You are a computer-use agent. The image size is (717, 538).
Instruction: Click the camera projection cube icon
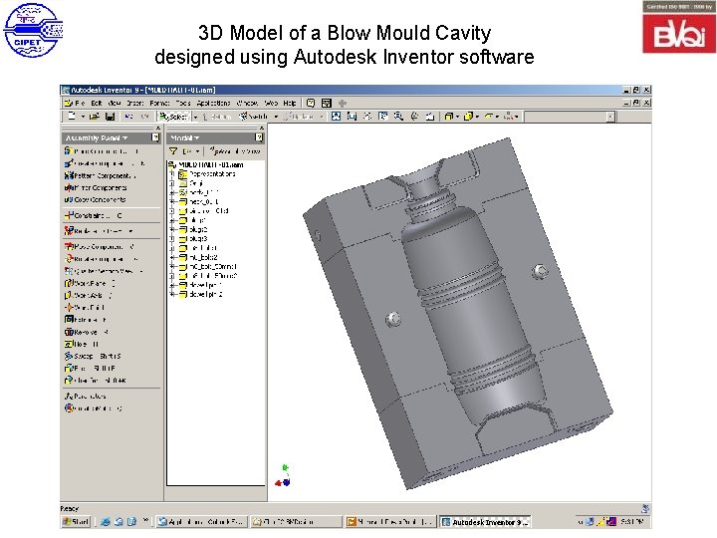click(x=468, y=117)
